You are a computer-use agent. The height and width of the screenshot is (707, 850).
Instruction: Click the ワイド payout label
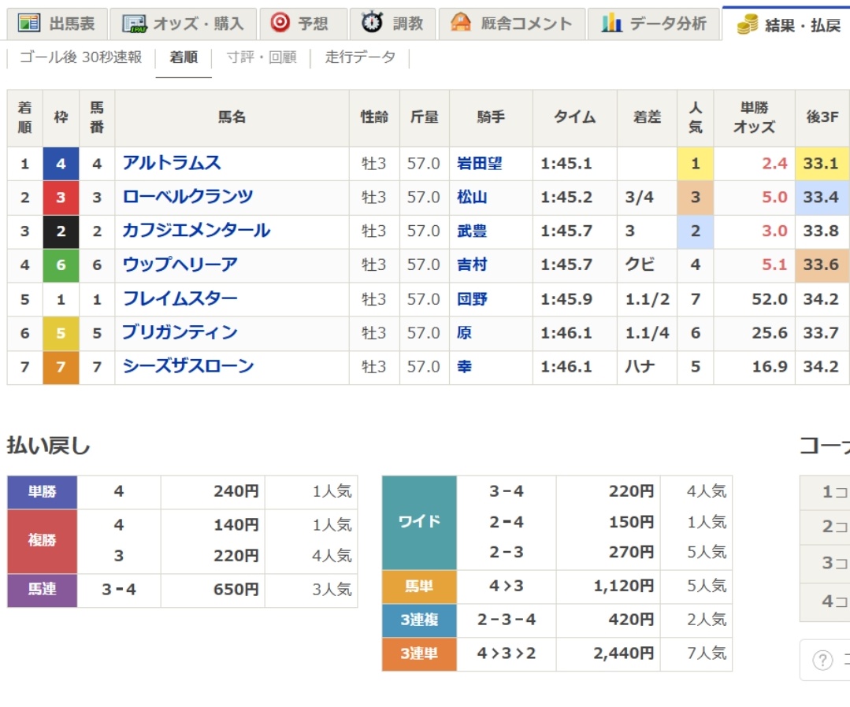click(420, 522)
